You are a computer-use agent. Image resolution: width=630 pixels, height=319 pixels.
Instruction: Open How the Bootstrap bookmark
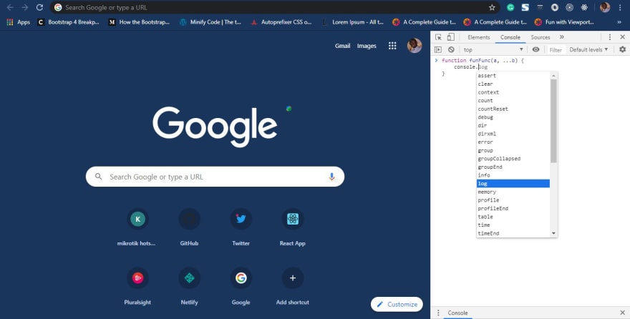point(140,22)
